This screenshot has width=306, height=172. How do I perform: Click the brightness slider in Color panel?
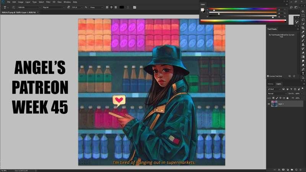tap(243, 16)
